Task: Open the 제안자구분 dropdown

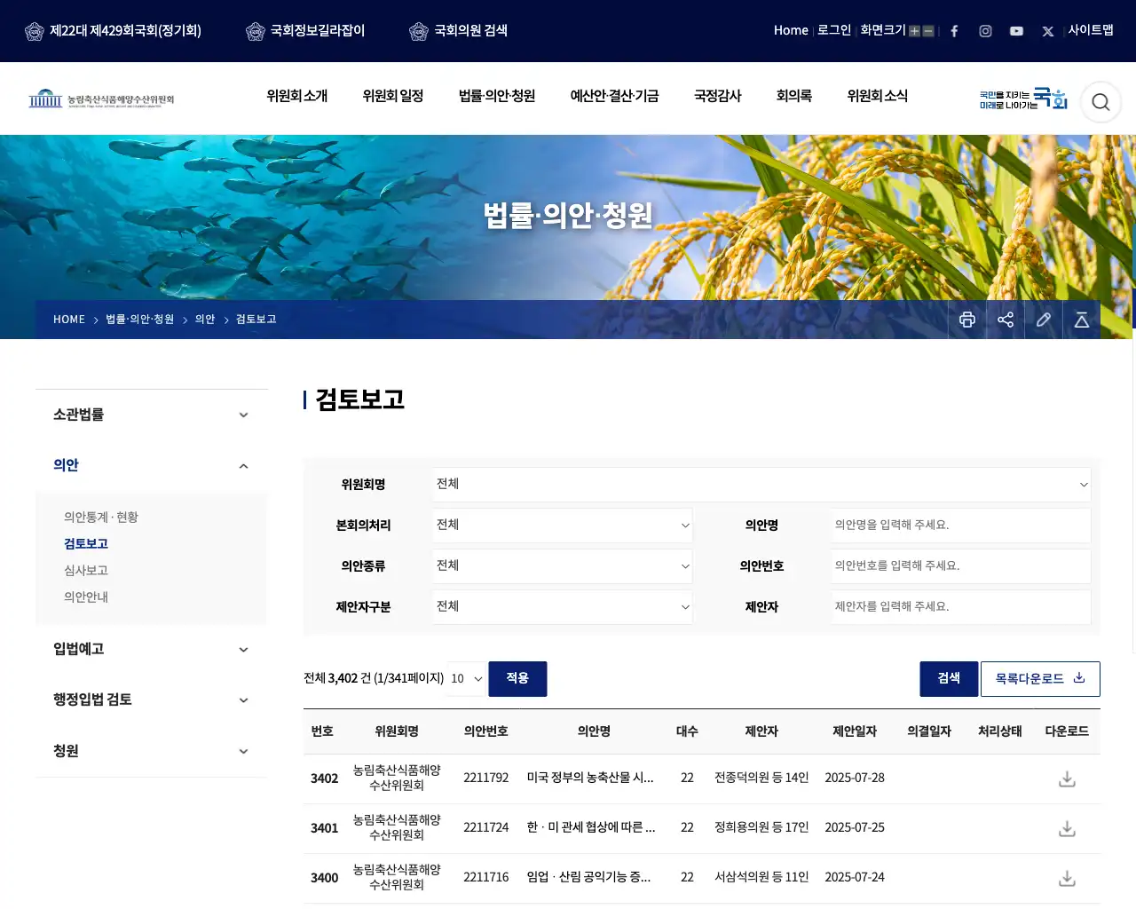Action: [x=563, y=607]
